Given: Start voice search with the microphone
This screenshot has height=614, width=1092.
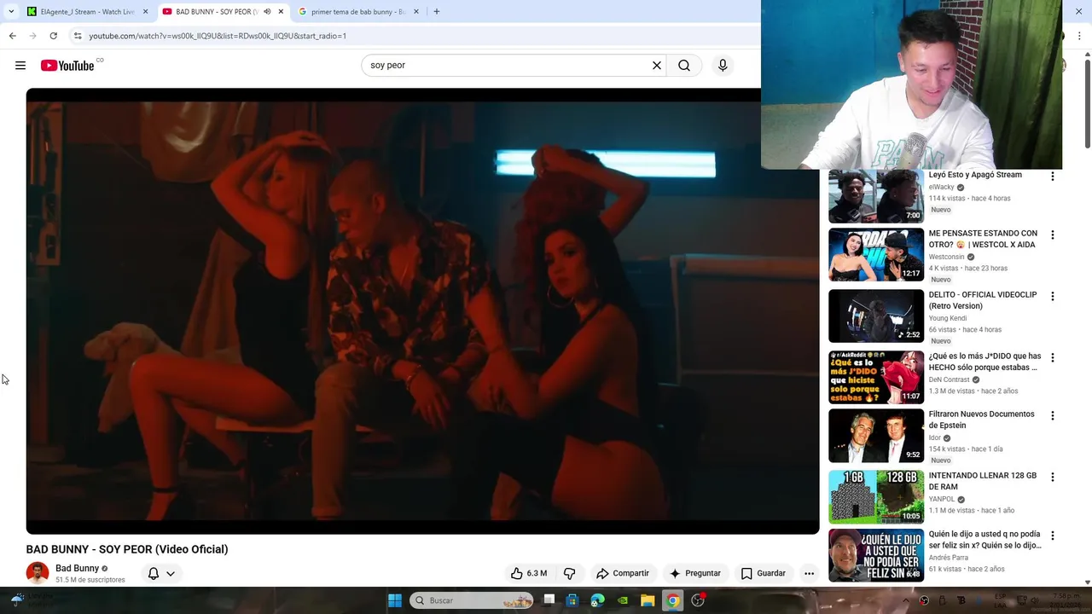Looking at the screenshot, I should [x=723, y=66].
